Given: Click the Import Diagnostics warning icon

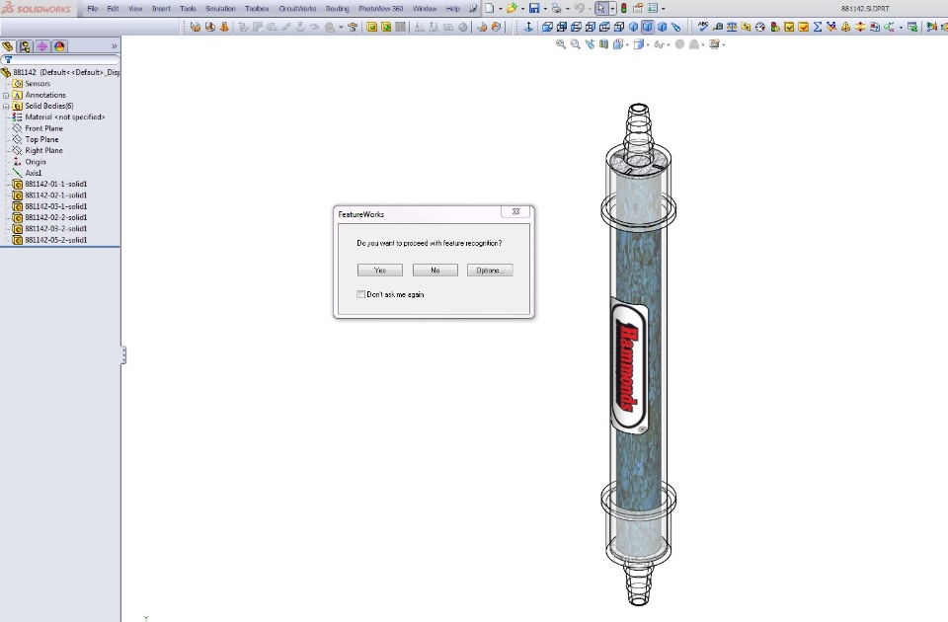Looking at the screenshot, I should (846, 27).
